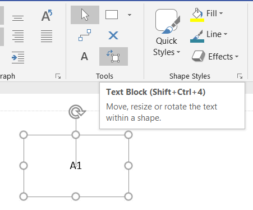This screenshot has width=253, height=210.
Task: Open Paragraph dialog launcher
Action: pyautogui.click(x=58, y=76)
